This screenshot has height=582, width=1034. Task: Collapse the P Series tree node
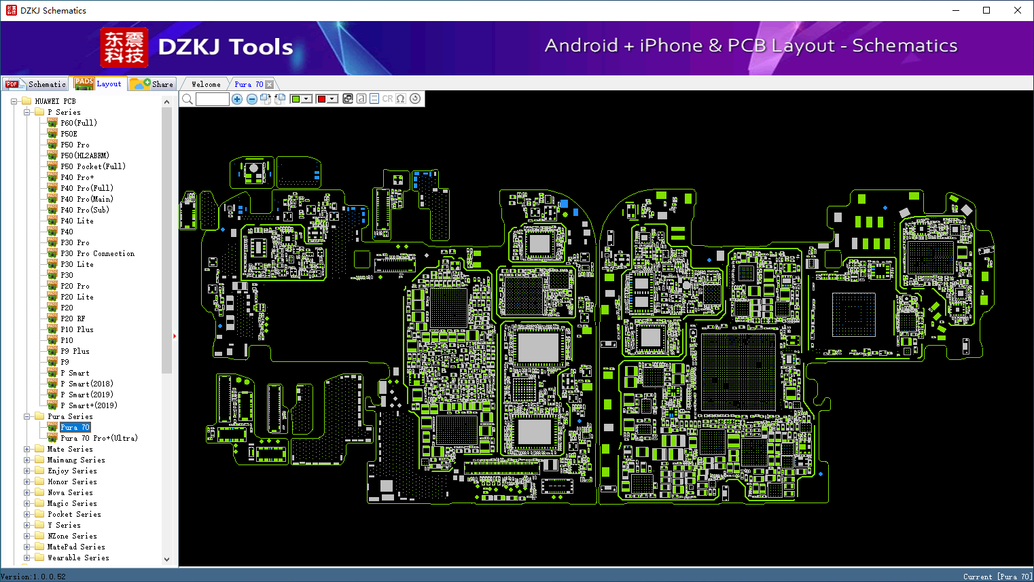26,112
